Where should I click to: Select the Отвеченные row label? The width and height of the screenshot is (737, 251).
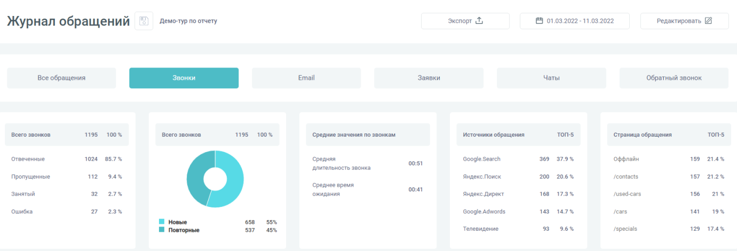(x=28, y=159)
